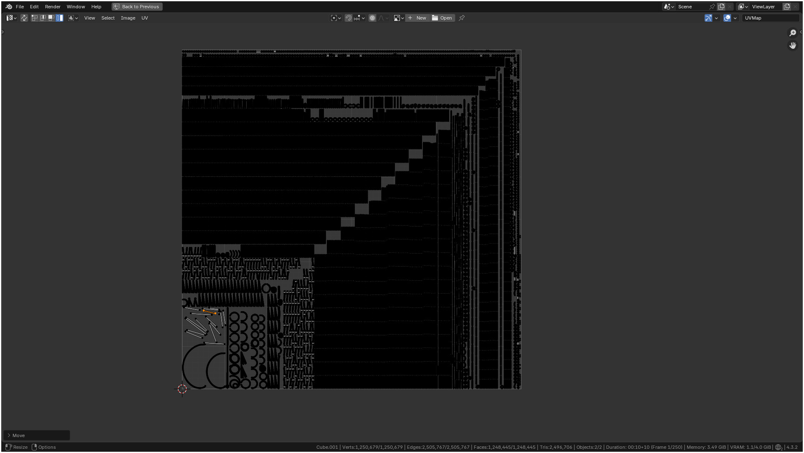Click the zoom view magnifier icon

792,33
